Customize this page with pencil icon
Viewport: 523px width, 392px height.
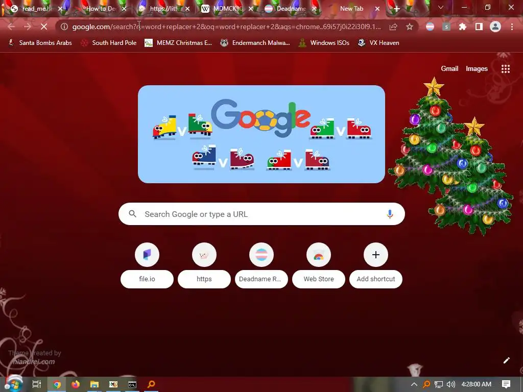[x=506, y=360]
